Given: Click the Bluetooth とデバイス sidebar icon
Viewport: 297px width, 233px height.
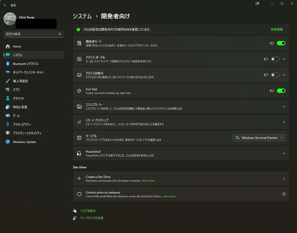Looking at the screenshot, I should pyautogui.click(x=7, y=64).
